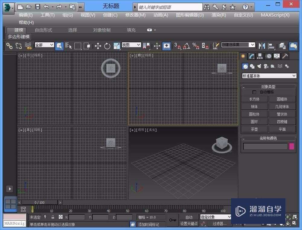Select the Lights category icon
The height and width of the screenshot is (230, 302).
coord(259,66)
